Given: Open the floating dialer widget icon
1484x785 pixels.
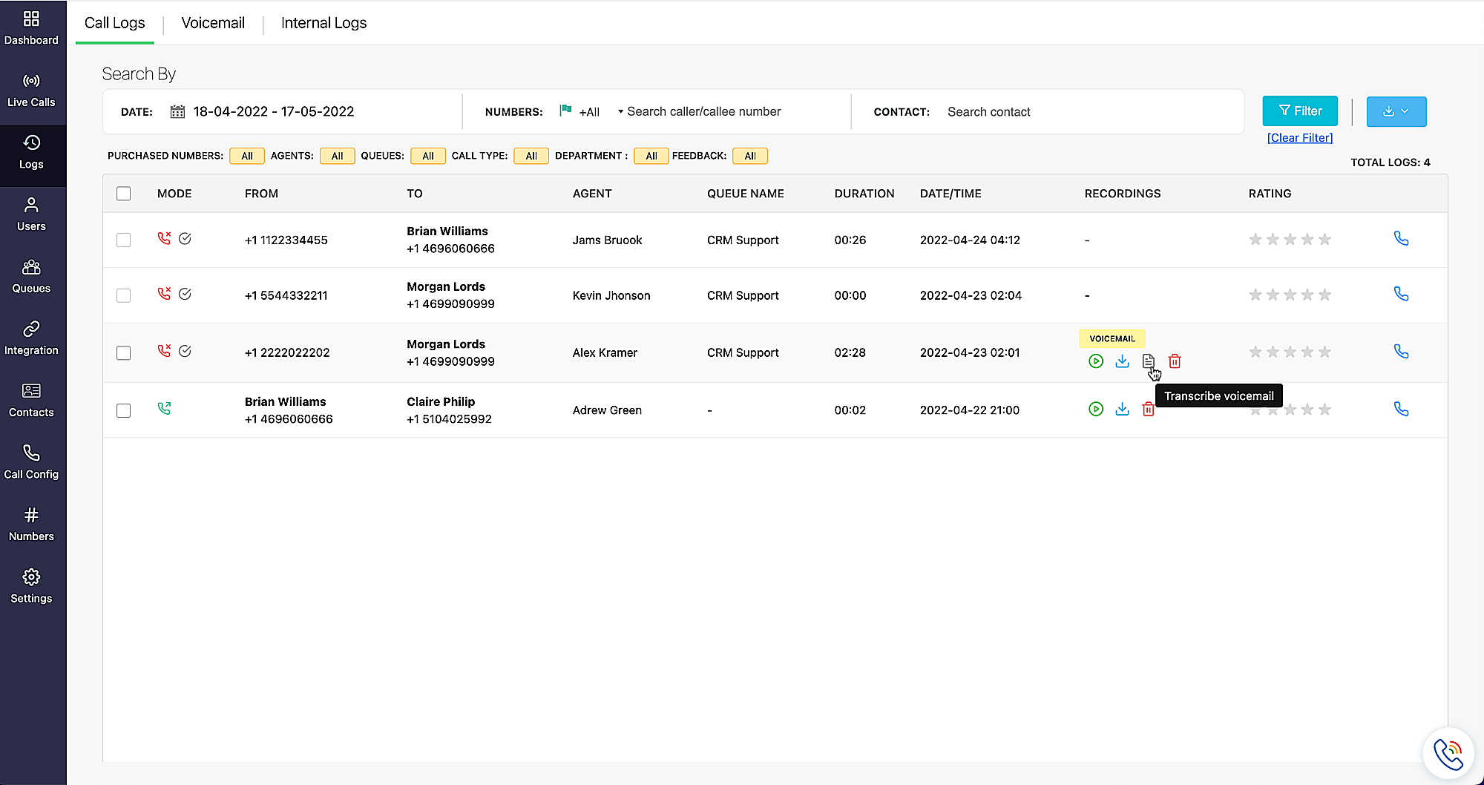Looking at the screenshot, I should tap(1448, 754).
